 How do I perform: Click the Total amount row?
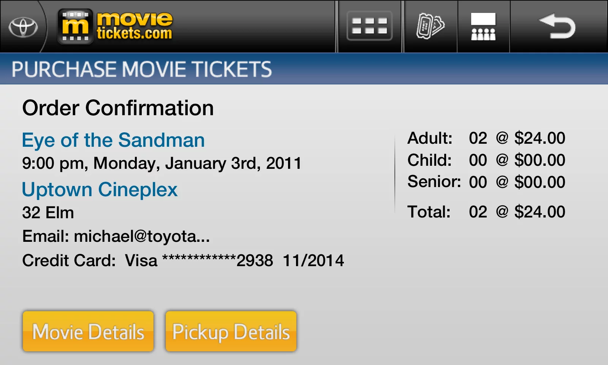click(x=486, y=212)
